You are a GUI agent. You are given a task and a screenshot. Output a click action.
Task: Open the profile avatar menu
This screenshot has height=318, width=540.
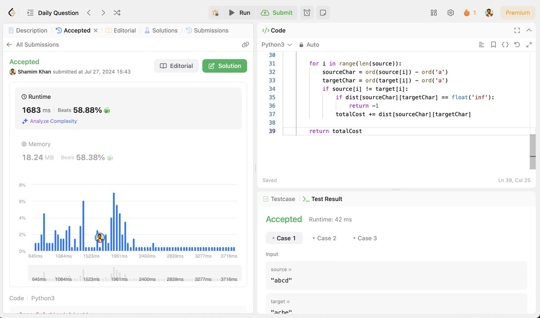click(489, 13)
